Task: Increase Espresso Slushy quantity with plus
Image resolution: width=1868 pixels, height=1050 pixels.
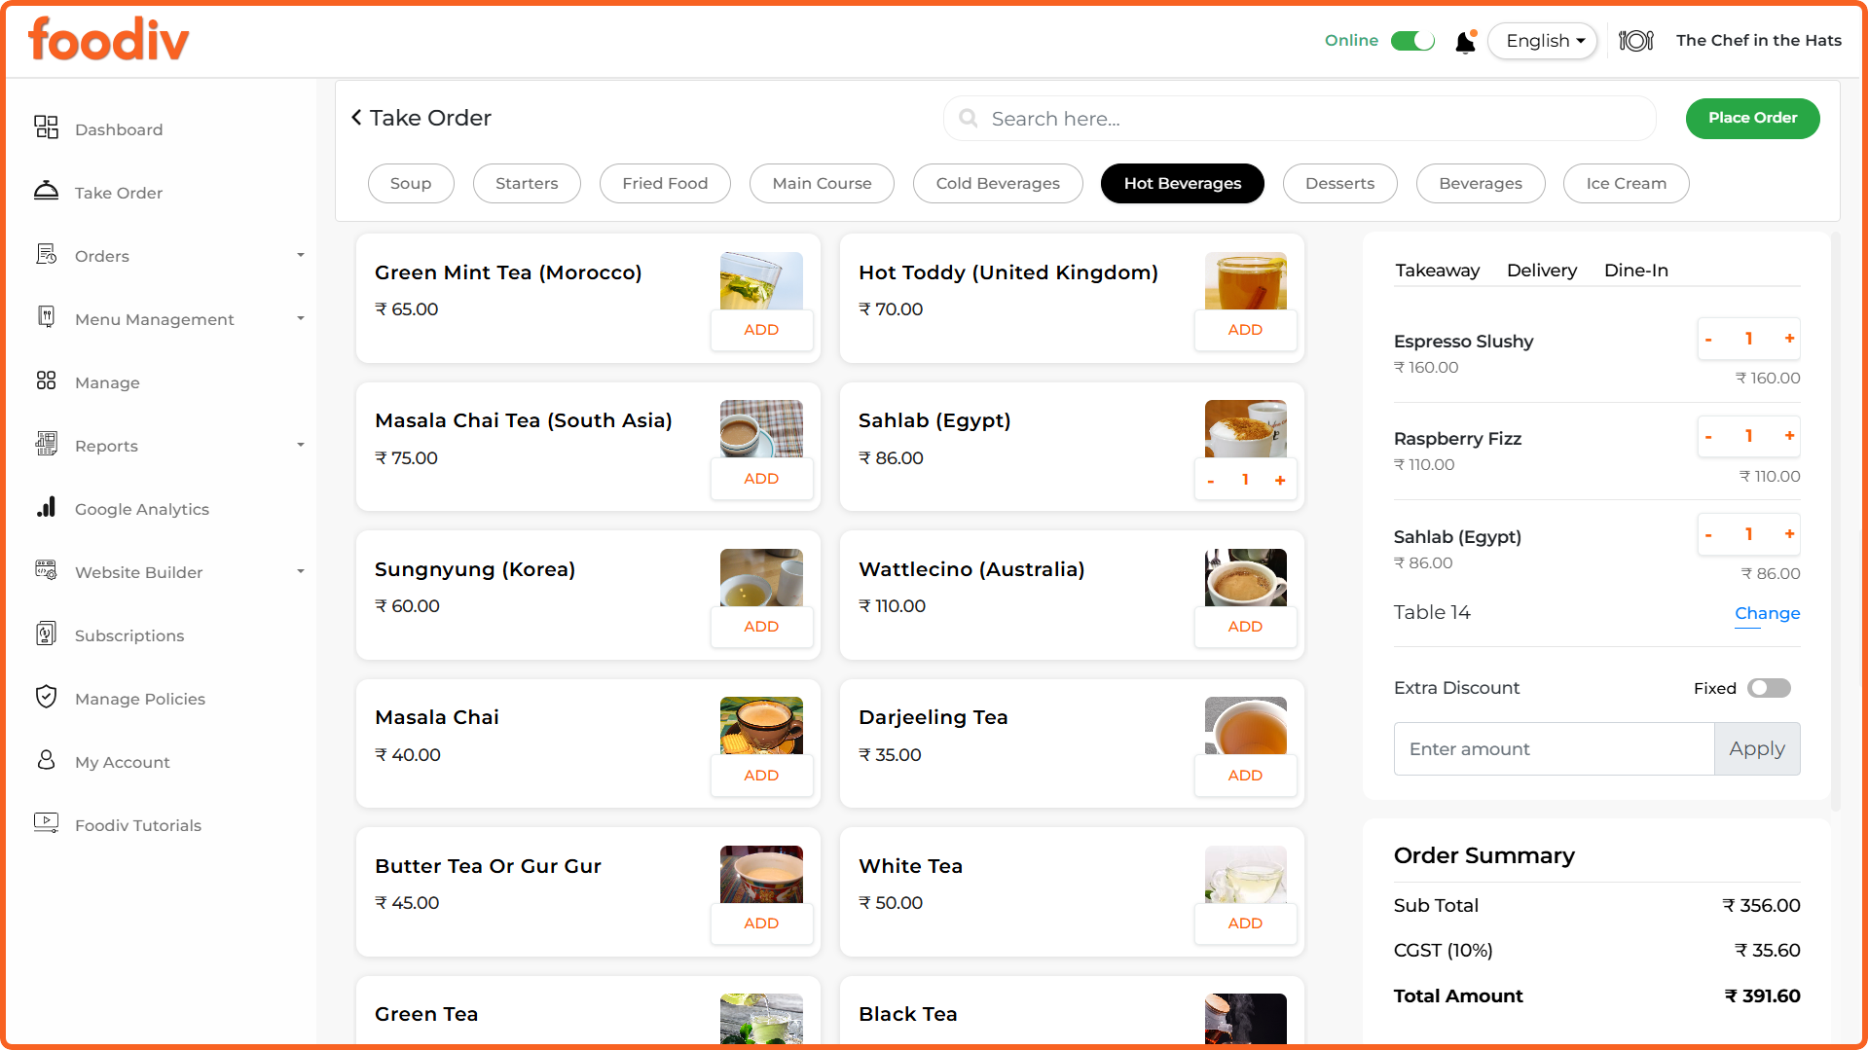Action: (x=1789, y=339)
